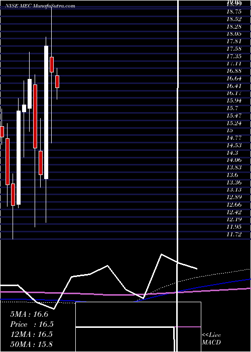Click the 17.81 price axis label
The height and width of the screenshot is (352, 251).
tap(234, 42)
